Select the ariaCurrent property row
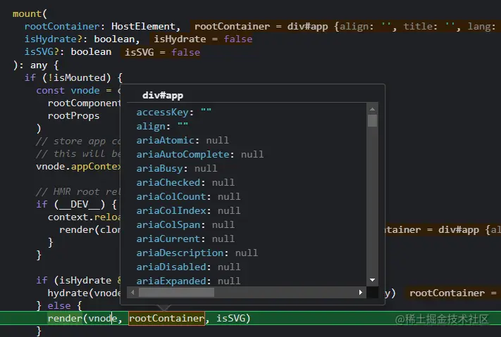The image size is (501, 337). [185, 239]
